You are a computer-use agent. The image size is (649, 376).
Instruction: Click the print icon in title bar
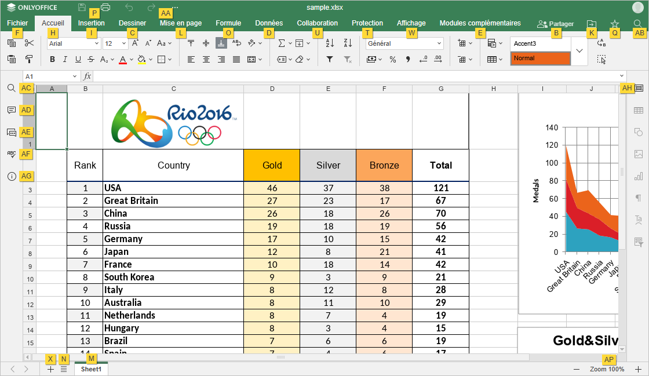tap(105, 8)
